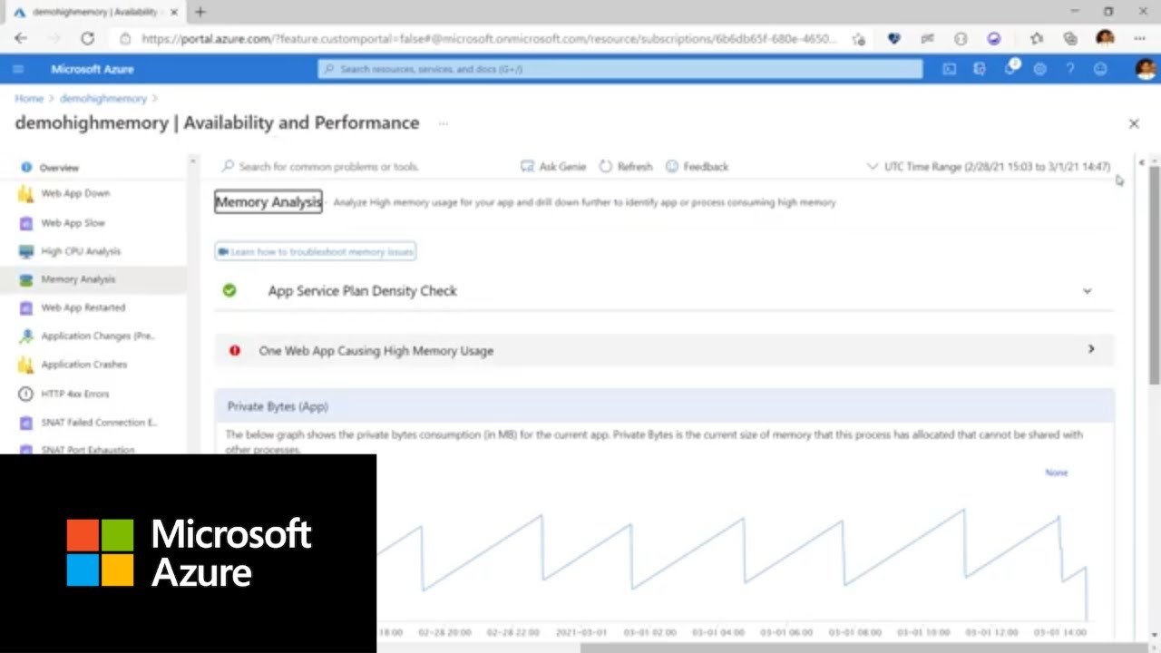This screenshot has width=1161, height=653.
Task: Click the Microsoft Azure header title
Action: [92, 69]
